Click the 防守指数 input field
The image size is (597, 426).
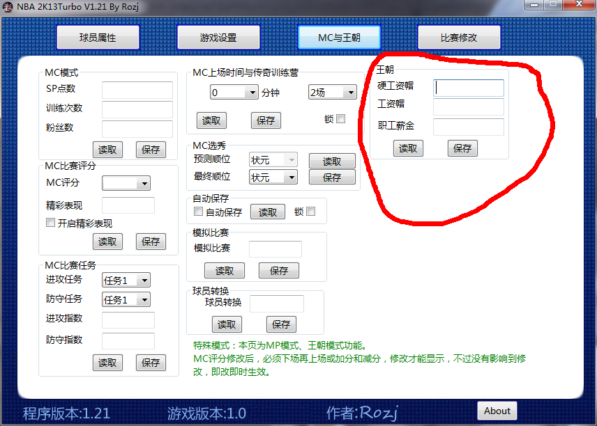[128, 341]
